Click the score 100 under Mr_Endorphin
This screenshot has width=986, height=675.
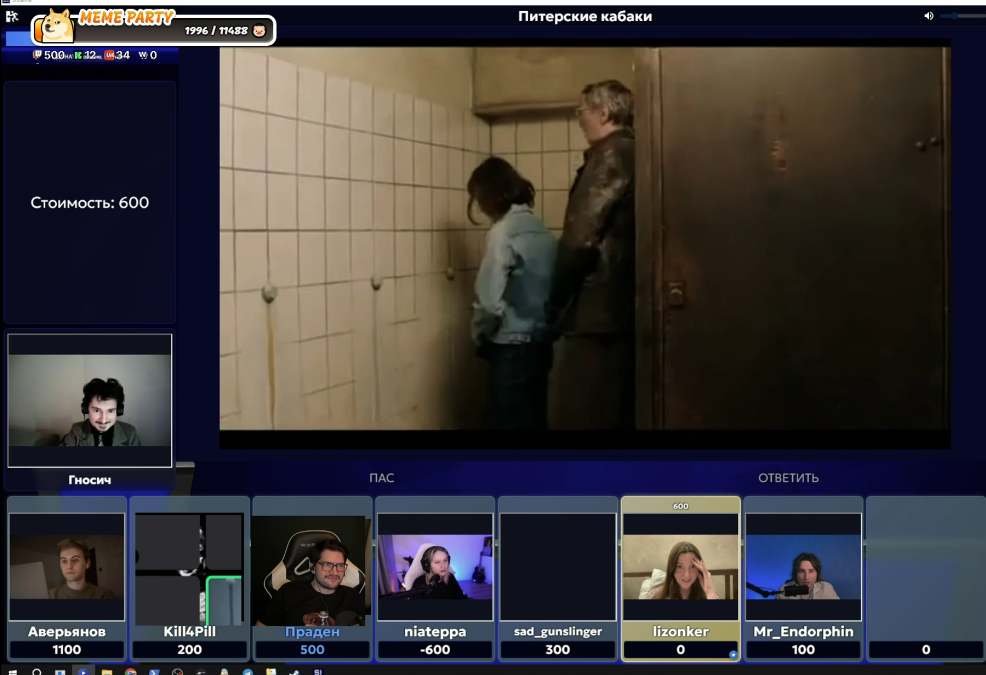[803, 650]
